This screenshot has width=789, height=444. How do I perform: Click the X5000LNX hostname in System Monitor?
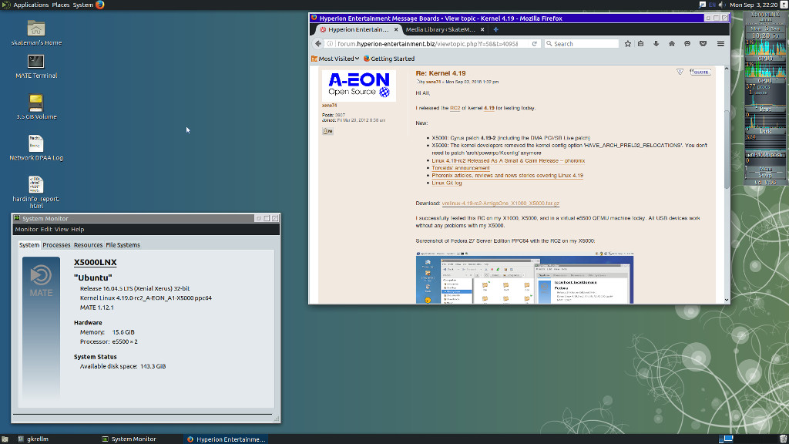click(x=95, y=262)
